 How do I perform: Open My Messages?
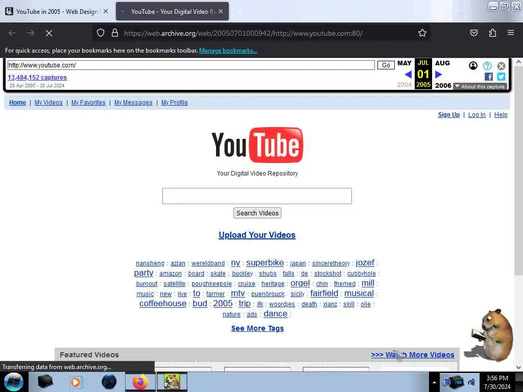coord(133,102)
